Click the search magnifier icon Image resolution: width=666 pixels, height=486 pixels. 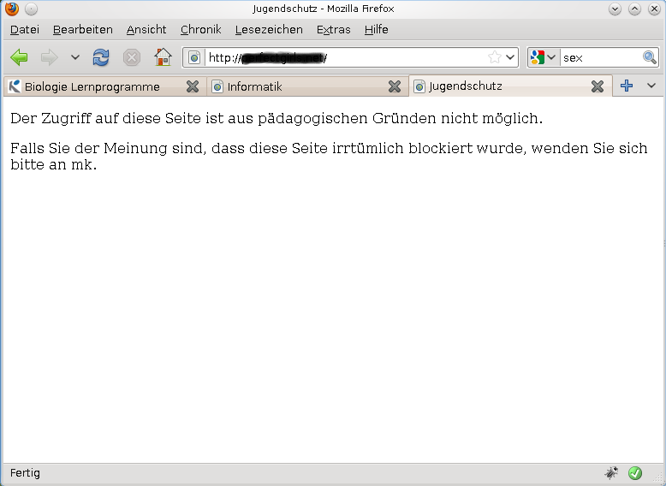[650, 57]
